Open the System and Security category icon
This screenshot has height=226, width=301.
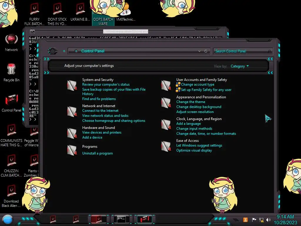tap(72, 85)
